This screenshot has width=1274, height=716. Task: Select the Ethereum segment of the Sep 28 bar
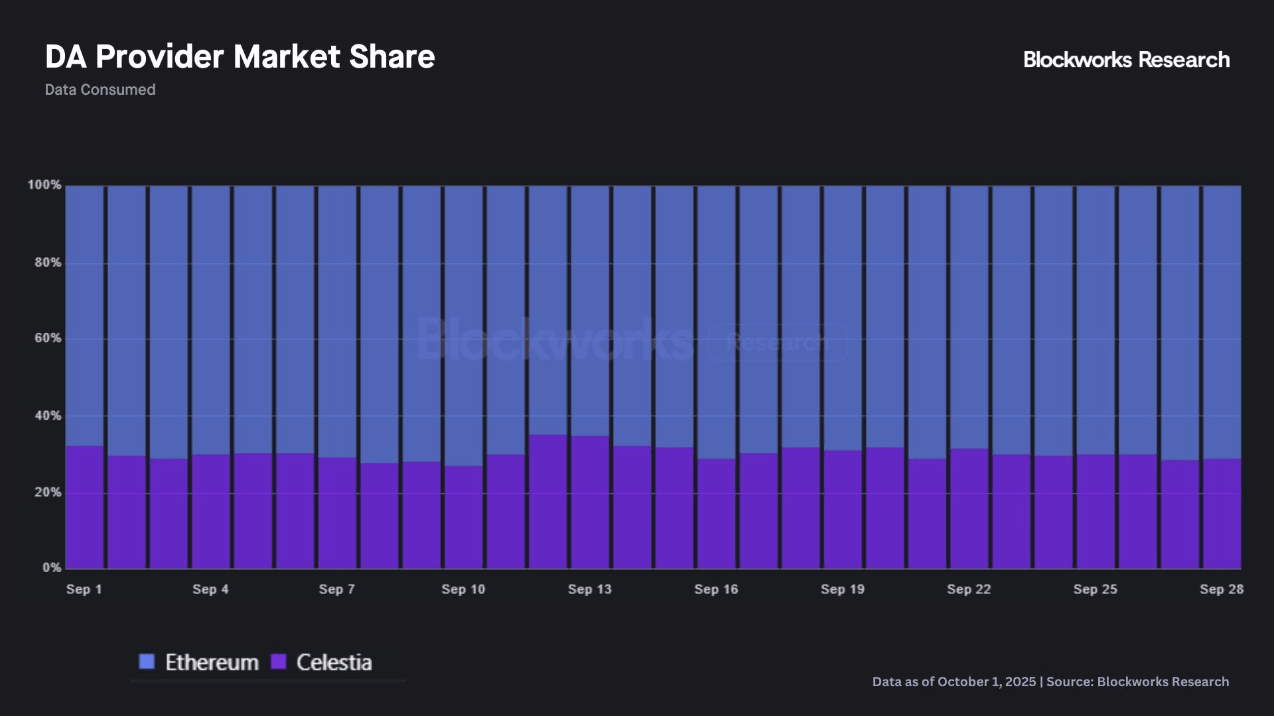click(1222, 322)
